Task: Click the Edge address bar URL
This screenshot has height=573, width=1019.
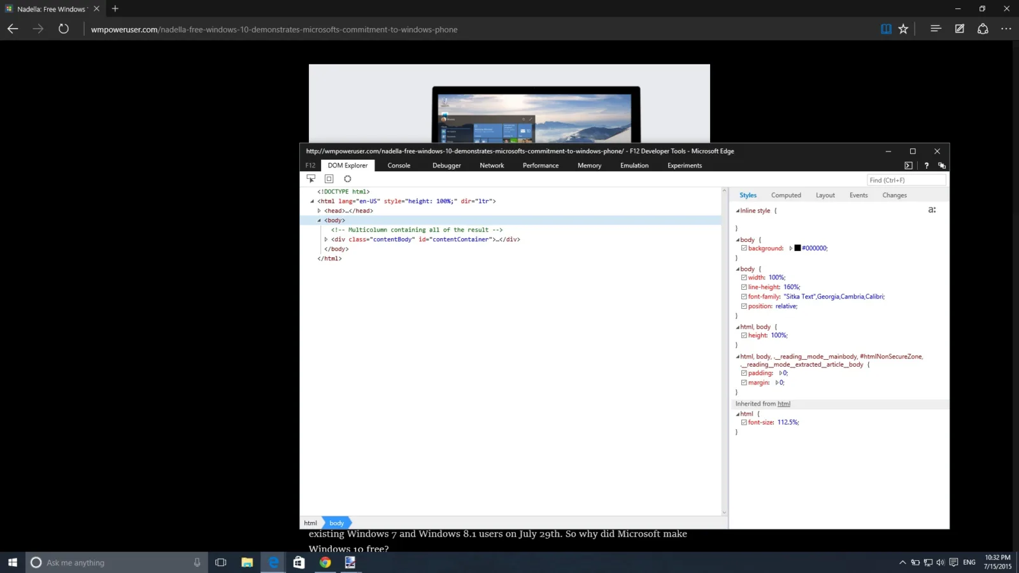Action: (274, 29)
